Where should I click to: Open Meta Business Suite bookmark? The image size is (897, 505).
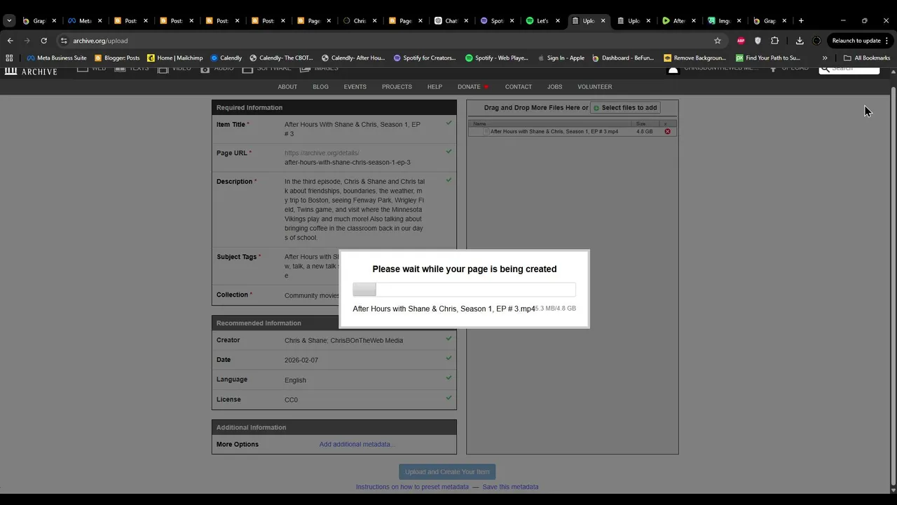(57, 58)
